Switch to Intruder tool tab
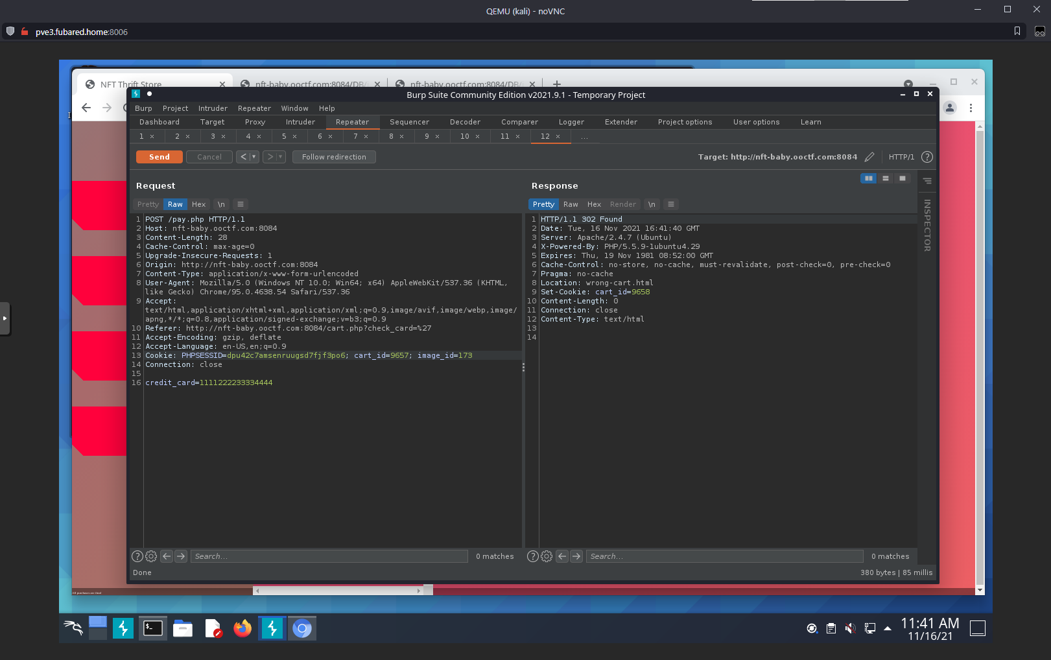The height and width of the screenshot is (660, 1051). [x=300, y=122]
